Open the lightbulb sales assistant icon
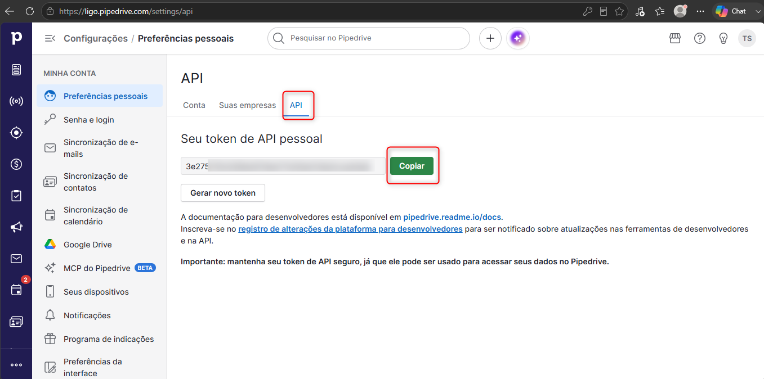Viewport: 764px width, 379px height. coord(724,38)
